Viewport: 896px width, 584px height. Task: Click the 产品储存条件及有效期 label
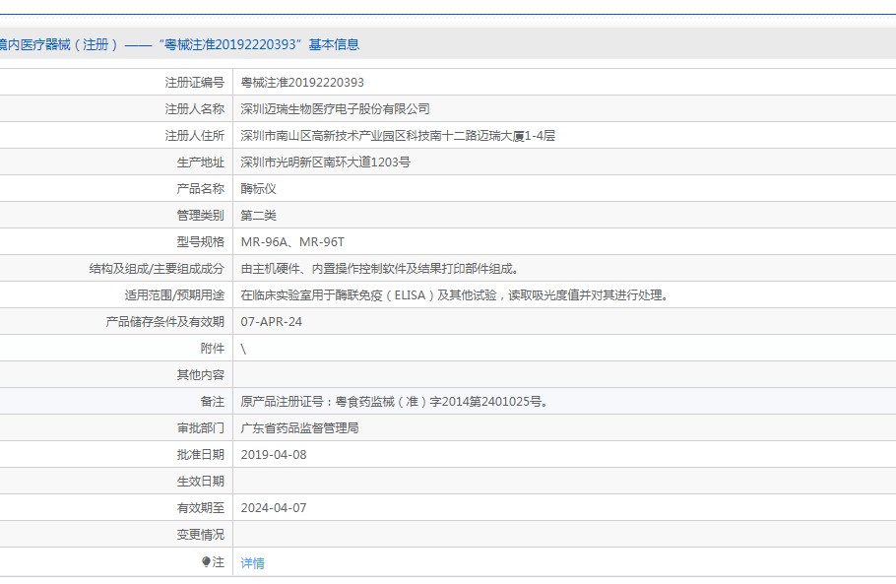click(165, 322)
